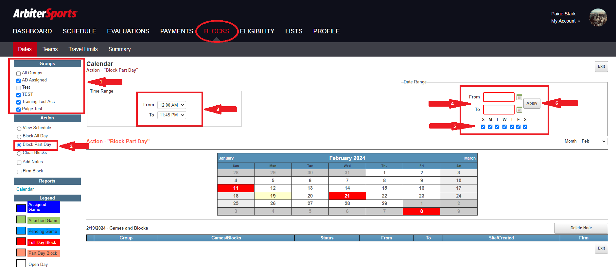Select the Block Part Day radio option

click(19, 145)
